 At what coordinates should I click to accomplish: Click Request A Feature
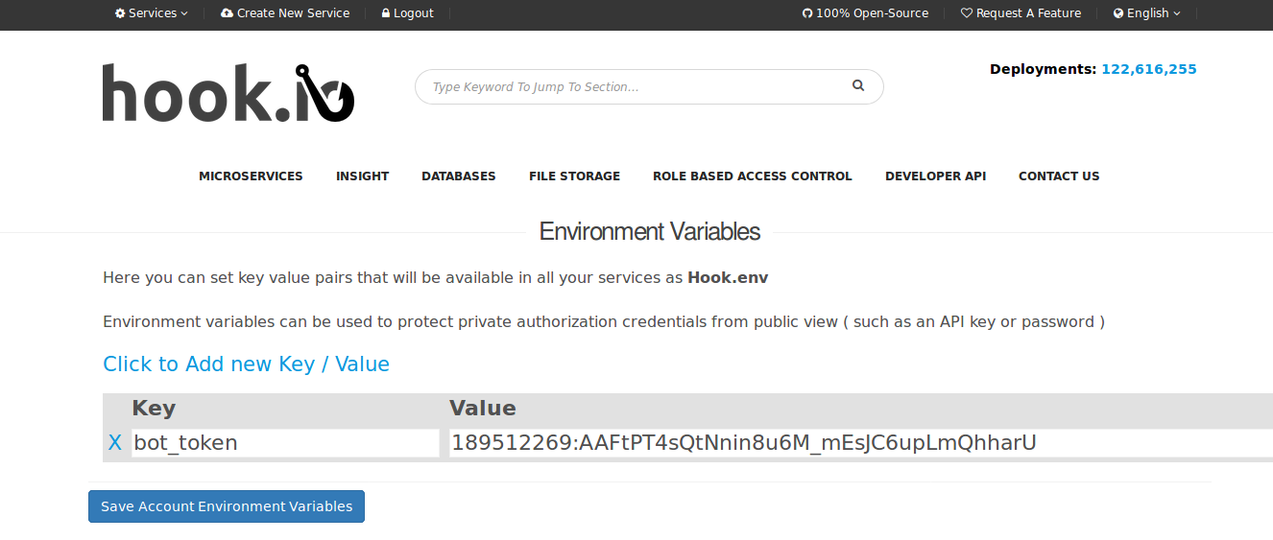pos(1021,13)
